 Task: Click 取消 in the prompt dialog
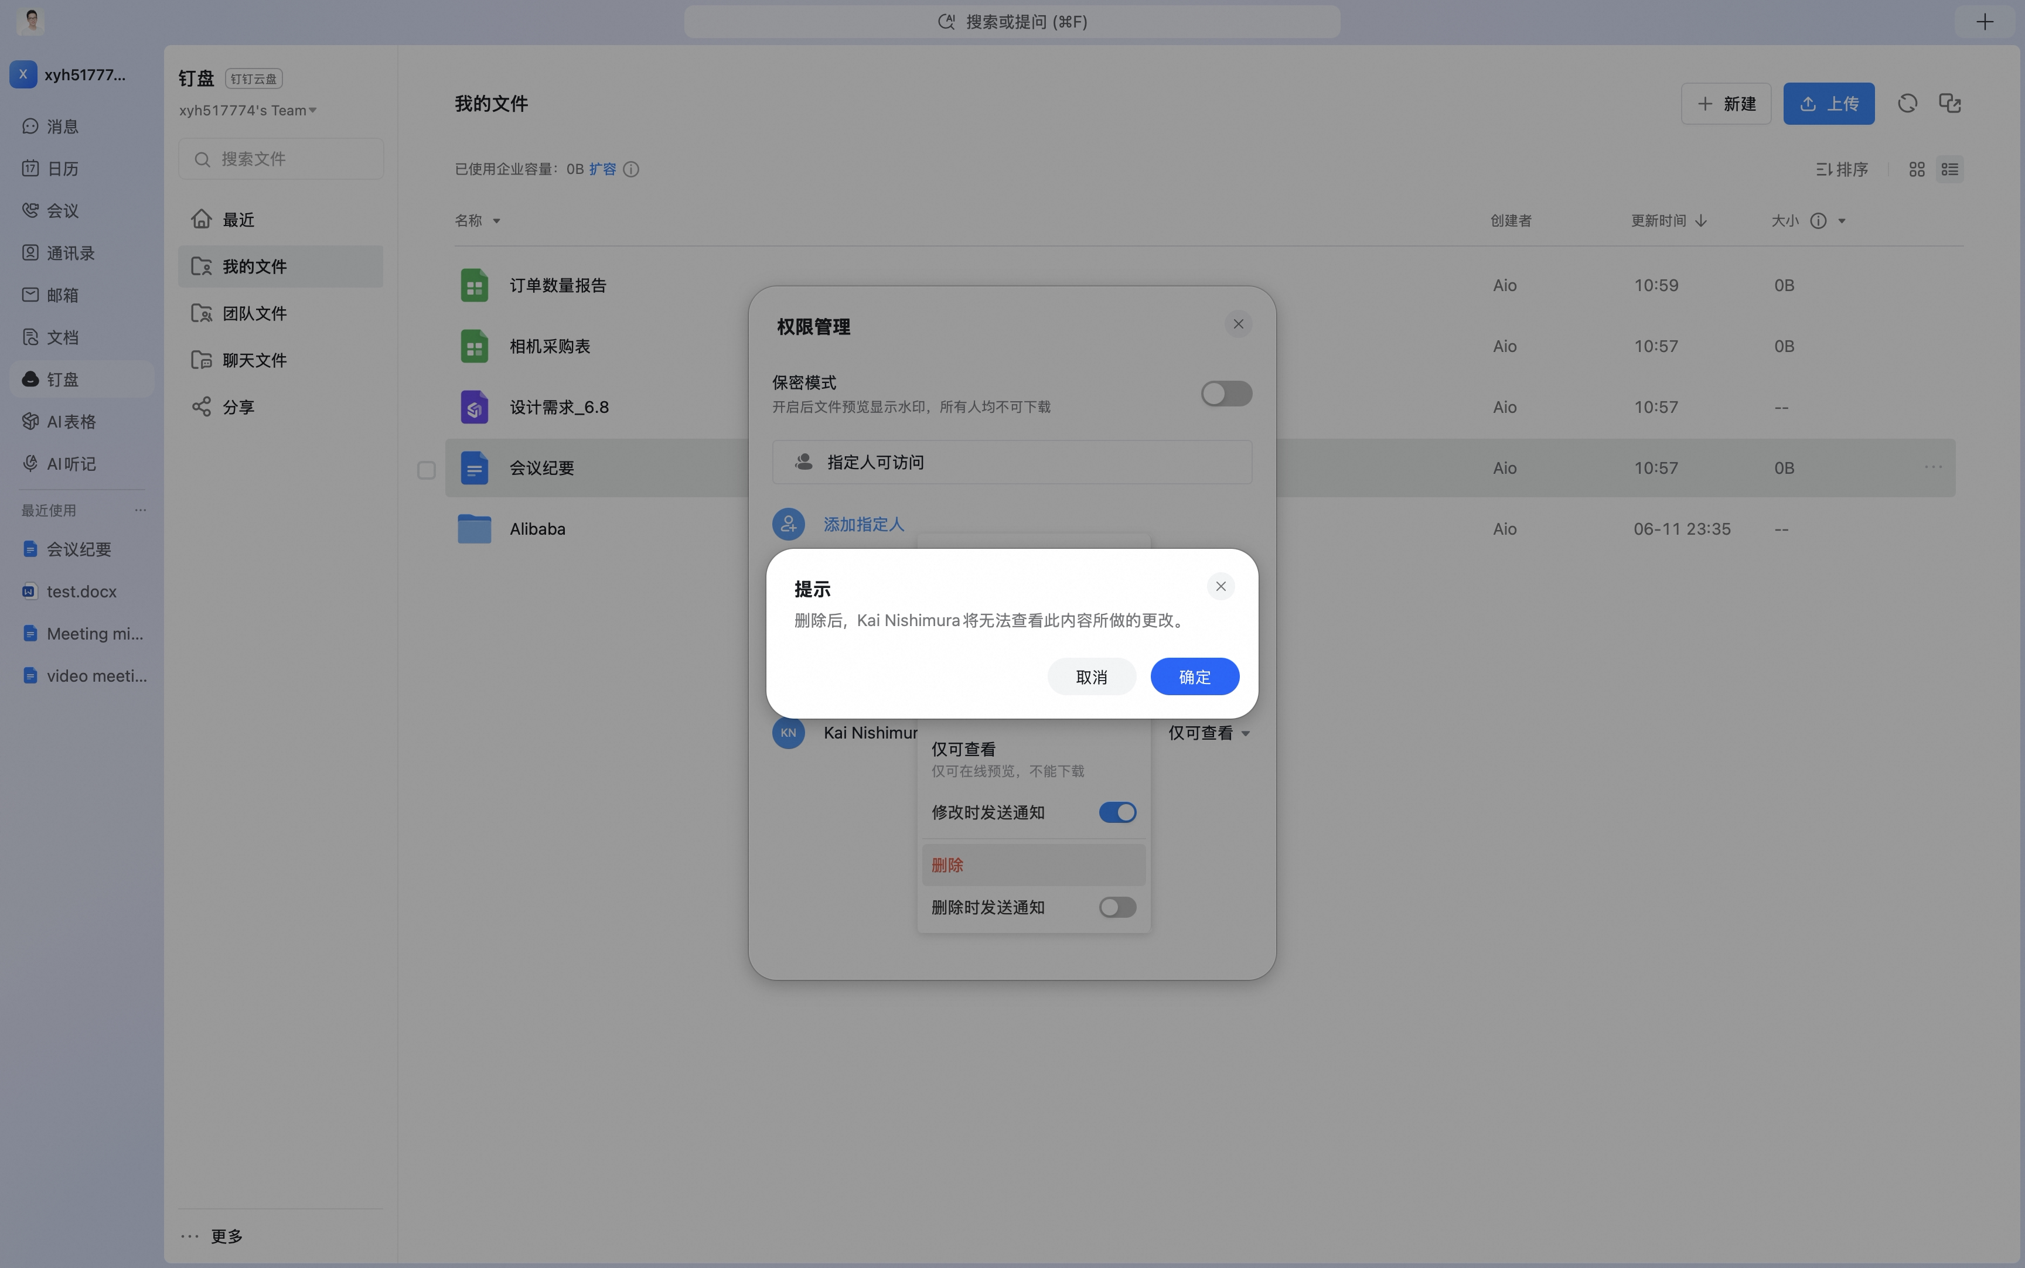1092,677
